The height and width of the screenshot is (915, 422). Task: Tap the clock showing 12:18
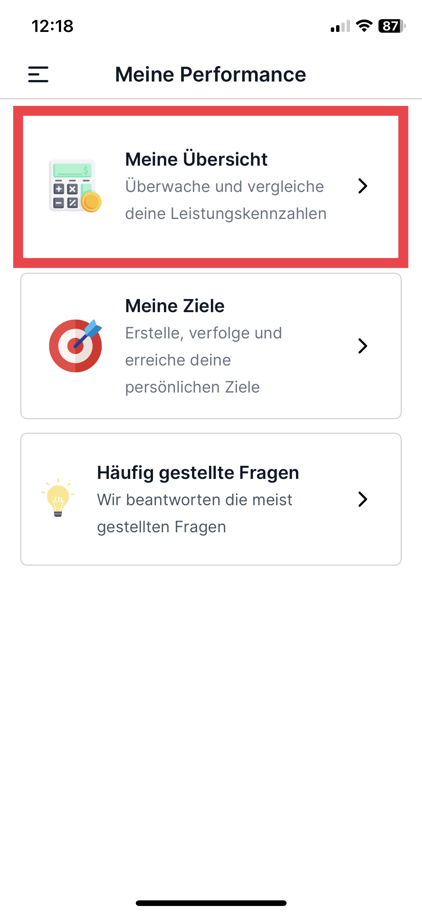53,26
